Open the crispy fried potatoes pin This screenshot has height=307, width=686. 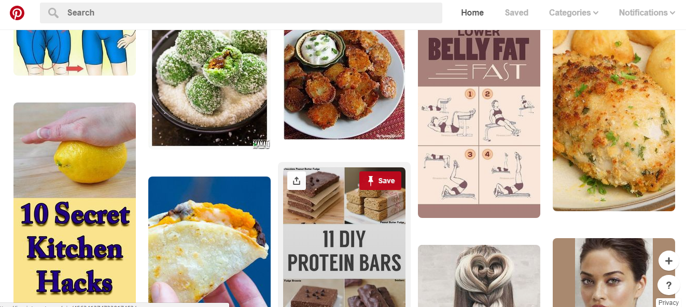click(344, 85)
